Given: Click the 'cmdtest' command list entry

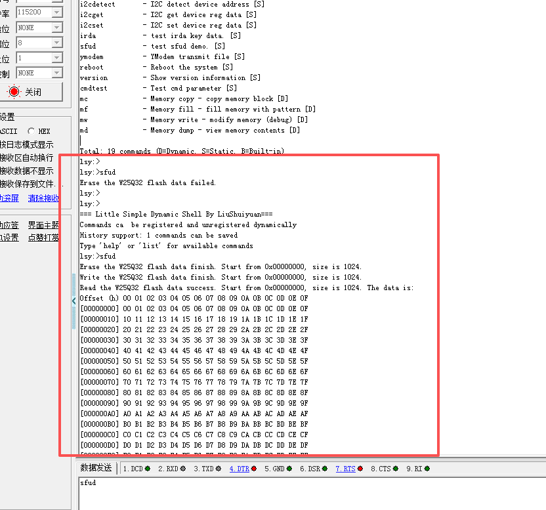Looking at the screenshot, I should point(158,88).
